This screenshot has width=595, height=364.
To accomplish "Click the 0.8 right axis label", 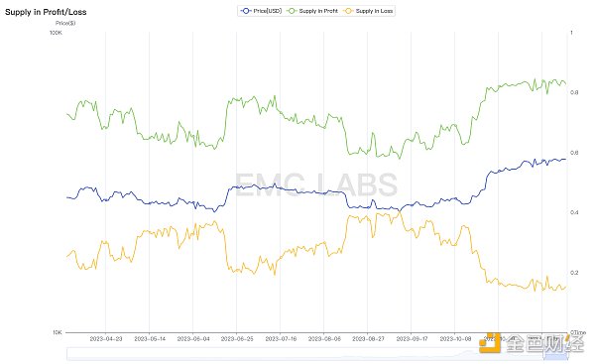I will 574,92.
